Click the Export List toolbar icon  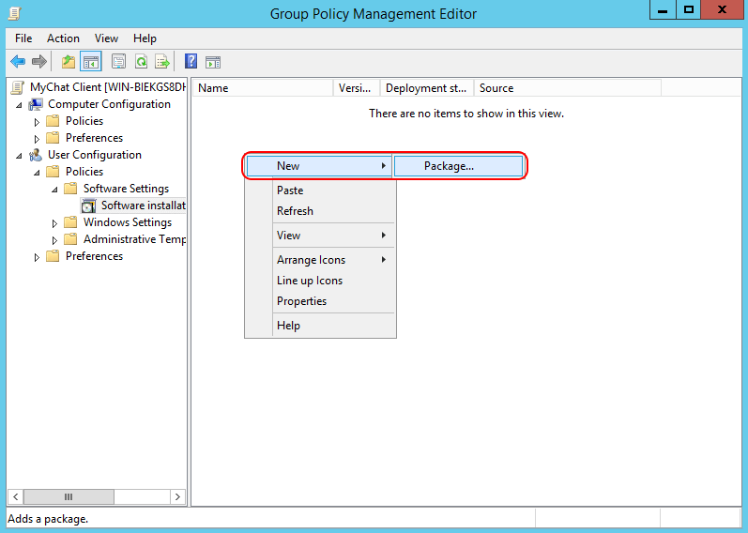161,62
